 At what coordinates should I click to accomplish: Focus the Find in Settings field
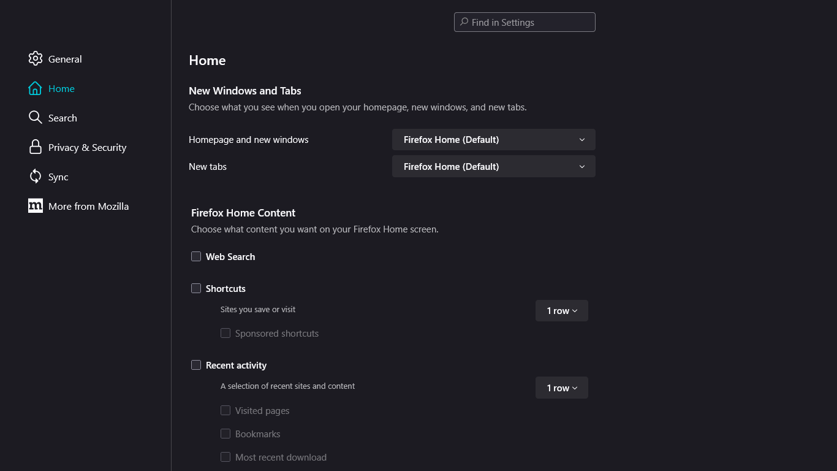[525, 22]
